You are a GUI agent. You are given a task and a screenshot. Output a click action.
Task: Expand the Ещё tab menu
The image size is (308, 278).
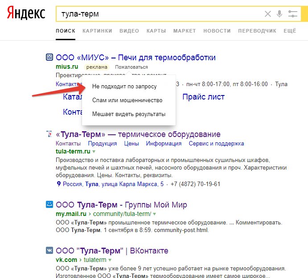coord(290,31)
